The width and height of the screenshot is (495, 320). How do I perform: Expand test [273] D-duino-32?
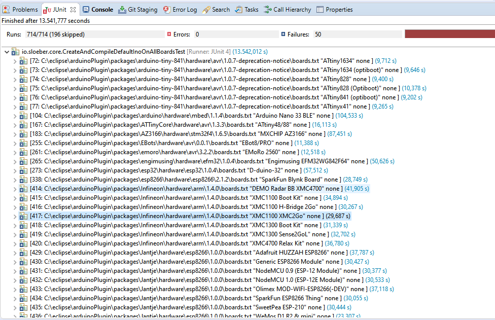tap(15, 171)
